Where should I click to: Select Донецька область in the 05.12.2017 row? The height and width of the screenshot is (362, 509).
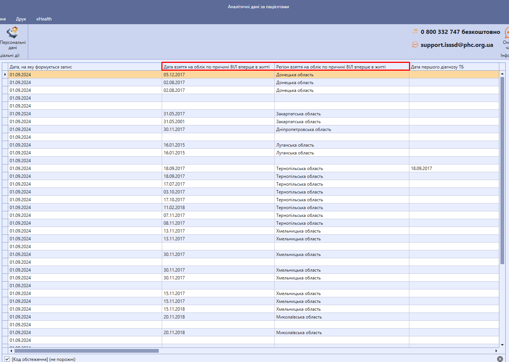tap(342, 75)
